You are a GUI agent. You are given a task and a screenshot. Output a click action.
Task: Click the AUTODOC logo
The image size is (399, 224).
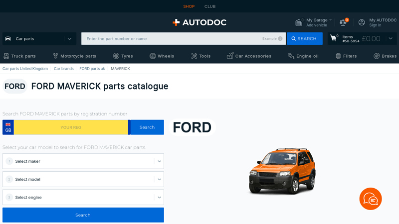199,22
